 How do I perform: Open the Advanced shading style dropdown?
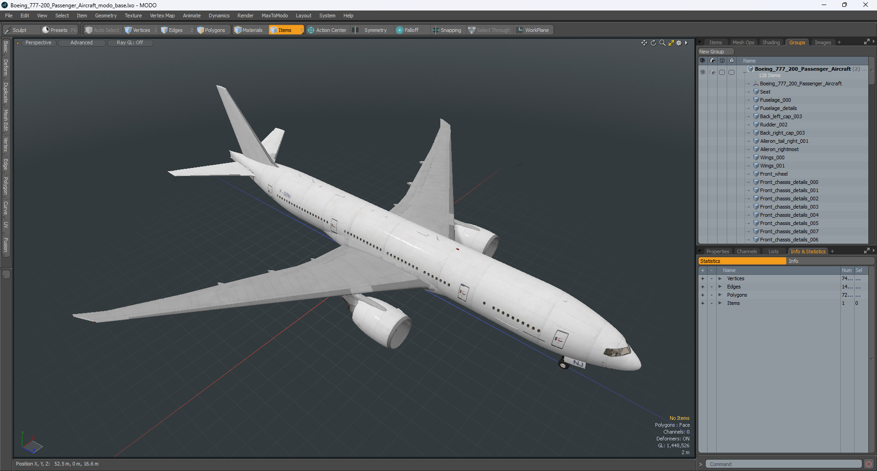81,43
